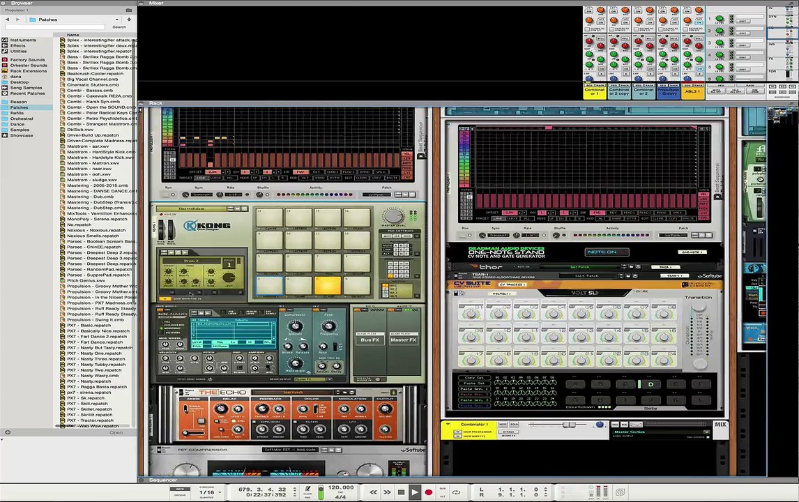The height and width of the screenshot is (502, 799).
Task: Select the Combinator 2 copy mixer channel
Action: point(619,92)
